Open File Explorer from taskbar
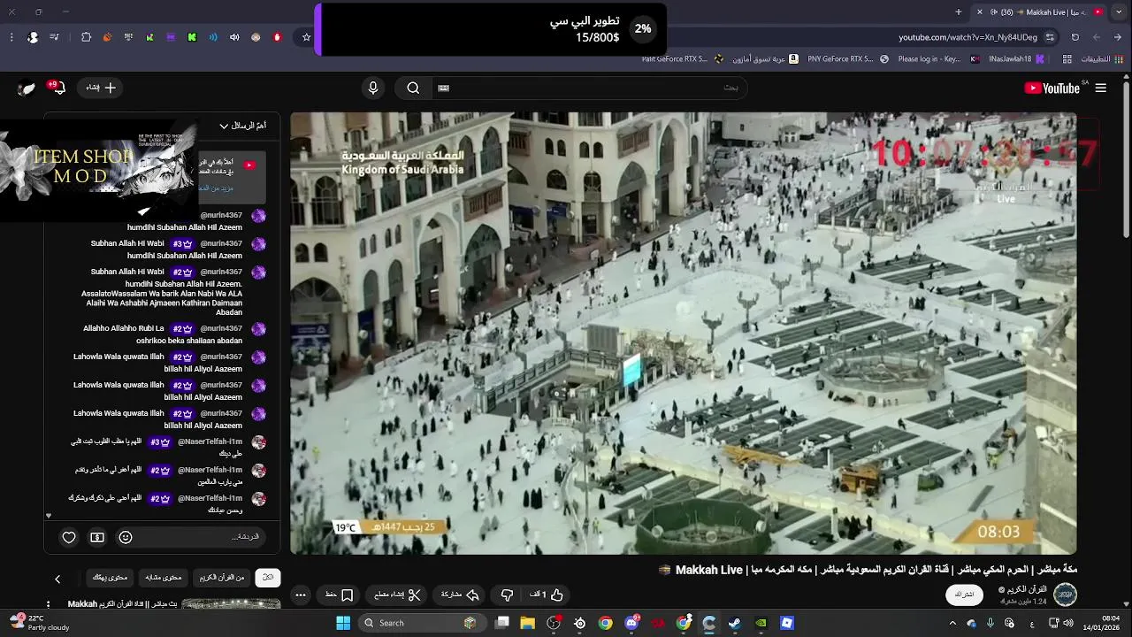 528,623
